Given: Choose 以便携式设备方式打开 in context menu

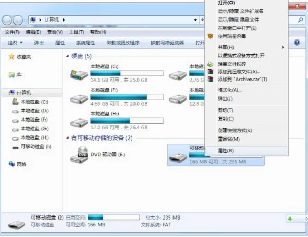Looking at the screenshot, I should [x=246, y=55].
